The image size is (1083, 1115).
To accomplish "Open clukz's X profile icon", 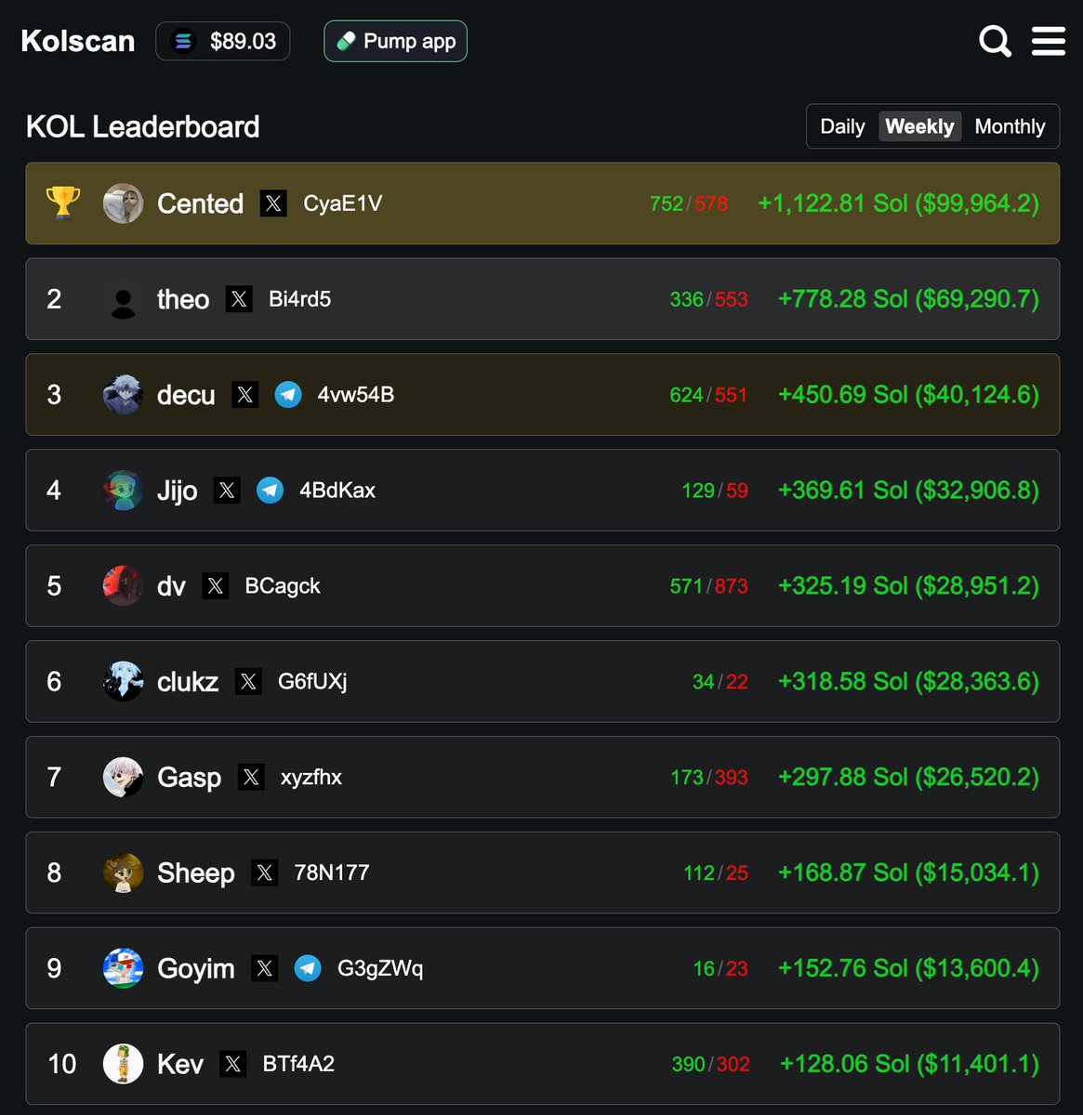I will coord(248,682).
